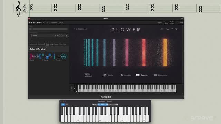
Task: Click the Cassette tape label
Action: tap(144, 75)
